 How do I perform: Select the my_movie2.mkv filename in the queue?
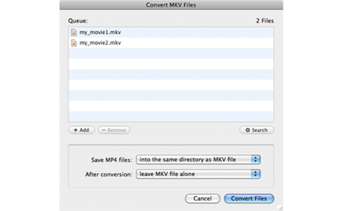pyautogui.click(x=100, y=43)
